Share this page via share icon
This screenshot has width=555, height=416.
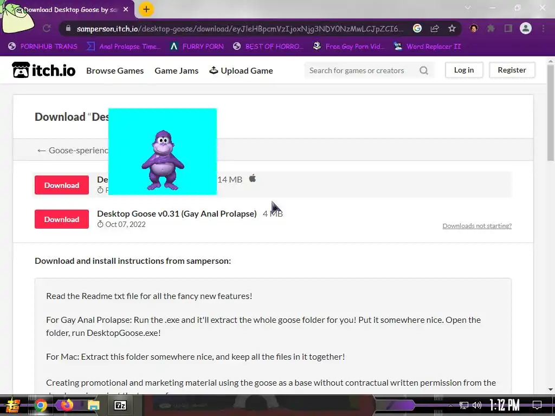435,28
